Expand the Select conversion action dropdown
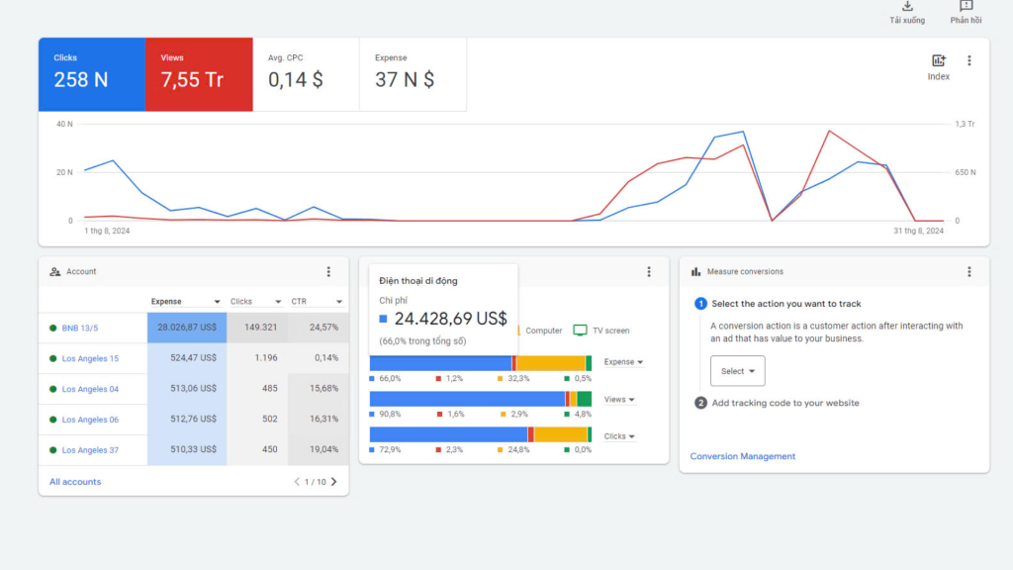Image resolution: width=1013 pixels, height=570 pixels. pyautogui.click(x=738, y=371)
